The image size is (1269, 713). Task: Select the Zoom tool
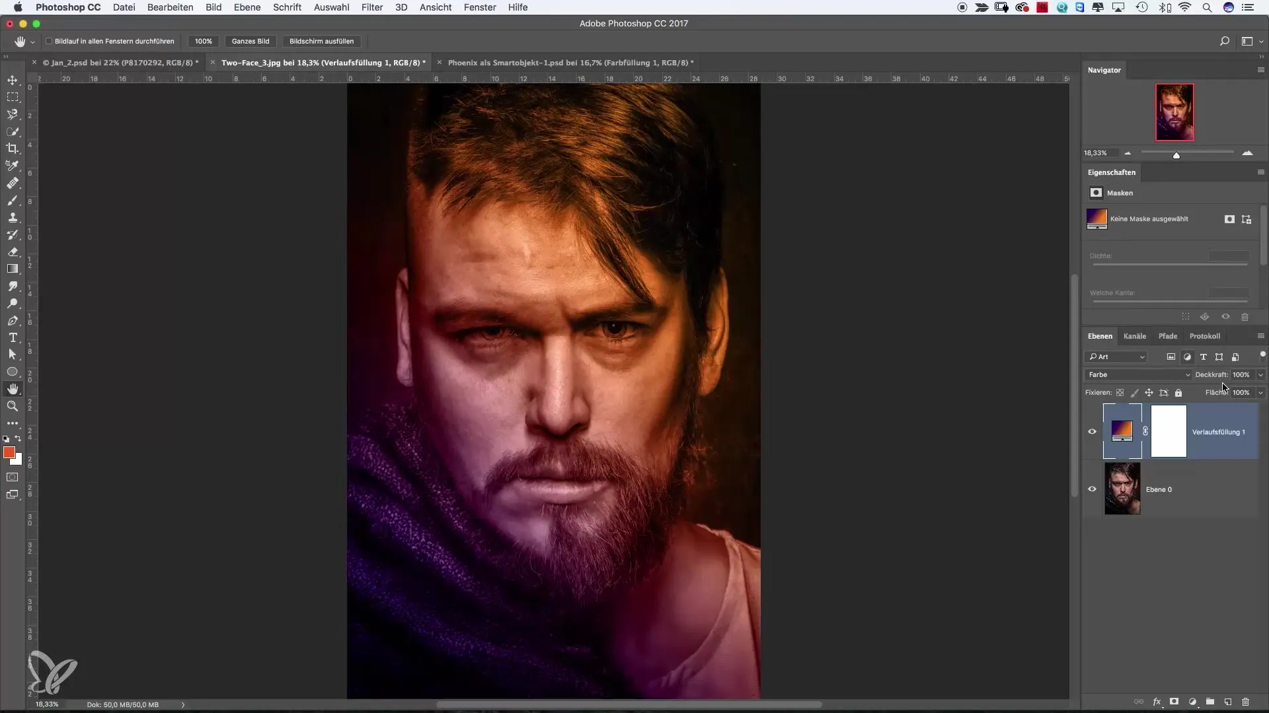pos(13,406)
